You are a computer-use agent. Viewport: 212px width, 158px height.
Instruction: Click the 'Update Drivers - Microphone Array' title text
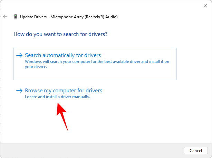(52, 17)
